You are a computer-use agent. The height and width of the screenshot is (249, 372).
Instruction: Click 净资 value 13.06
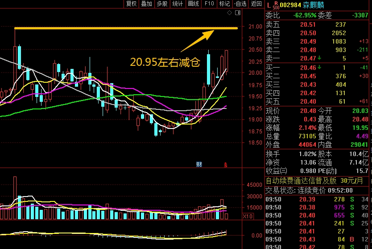coord(308,162)
